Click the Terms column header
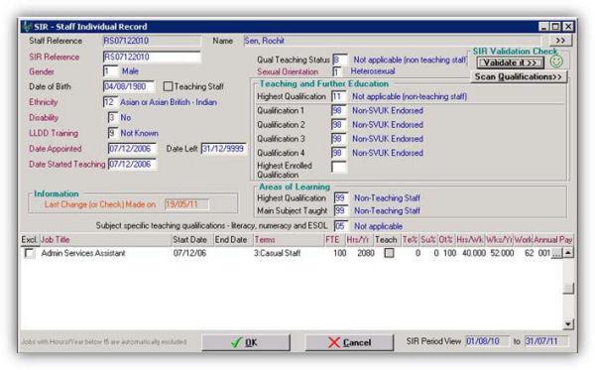The height and width of the screenshot is (370, 595). [289, 240]
